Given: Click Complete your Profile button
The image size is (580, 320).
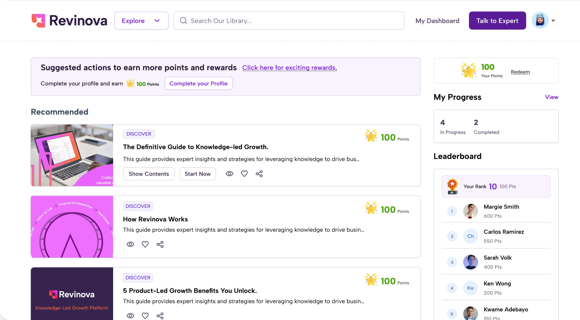Looking at the screenshot, I should tap(199, 83).
